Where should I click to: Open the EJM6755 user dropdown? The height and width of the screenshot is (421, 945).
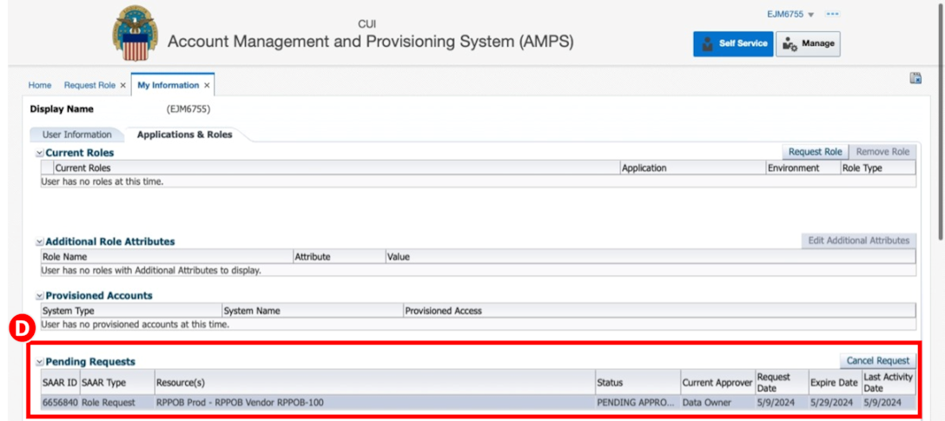coord(790,15)
